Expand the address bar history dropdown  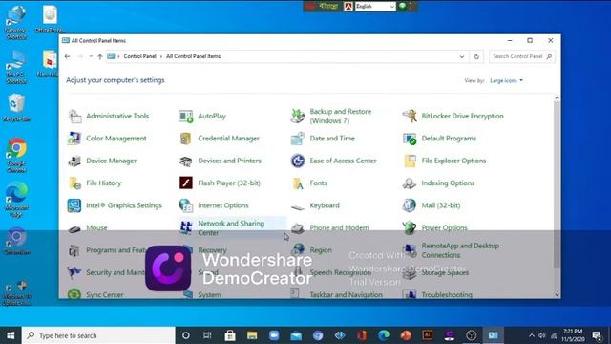click(462, 56)
